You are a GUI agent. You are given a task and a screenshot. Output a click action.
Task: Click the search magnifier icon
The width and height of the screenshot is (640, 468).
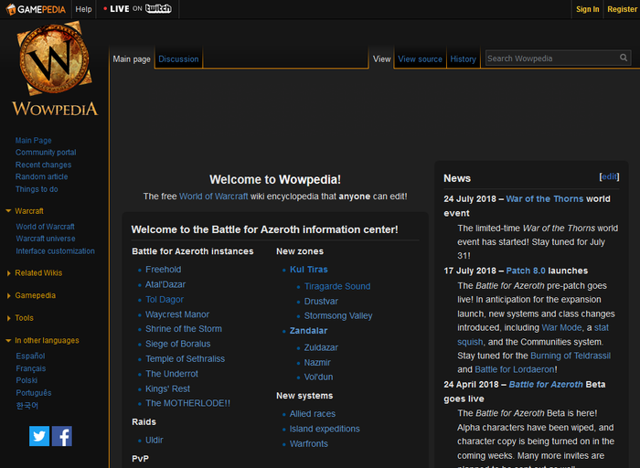click(624, 58)
